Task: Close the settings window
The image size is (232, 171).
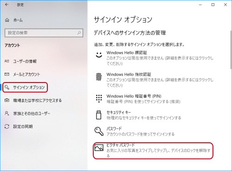Action: coord(226,5)
